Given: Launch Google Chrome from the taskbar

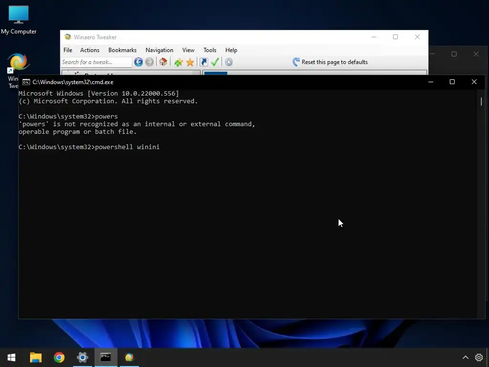Looking at the screenshot, I should click(x=59, y=357).
